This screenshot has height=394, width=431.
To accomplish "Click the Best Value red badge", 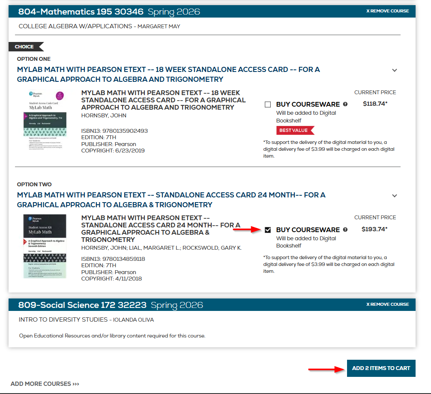I will (295, 130).
